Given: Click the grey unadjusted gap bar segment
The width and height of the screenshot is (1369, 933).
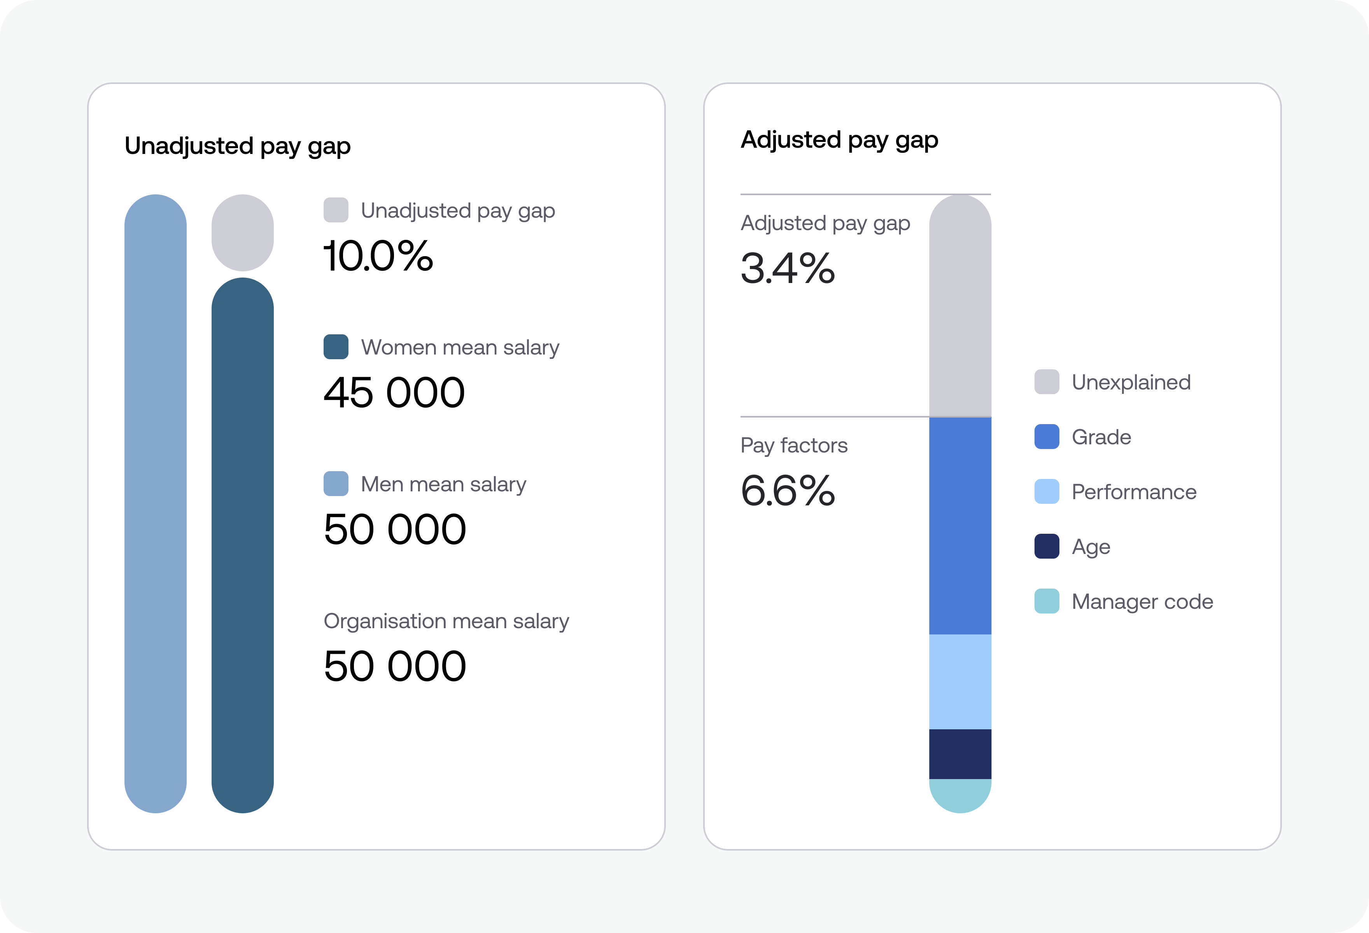Looking at the screenshot, I should [x=243, y=232].
